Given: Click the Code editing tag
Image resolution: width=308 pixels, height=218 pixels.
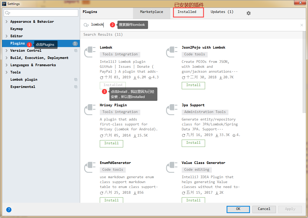Looking at the screenshot, I should click(x=197, y=170).
